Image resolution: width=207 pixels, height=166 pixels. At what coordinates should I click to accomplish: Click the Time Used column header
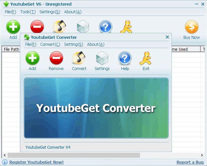186,49
